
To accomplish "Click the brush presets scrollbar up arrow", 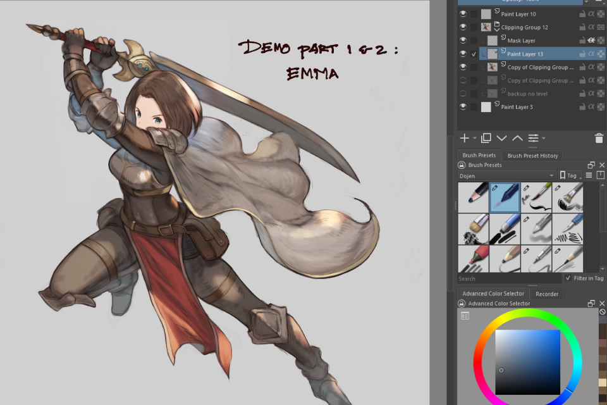I will [602, 185].
